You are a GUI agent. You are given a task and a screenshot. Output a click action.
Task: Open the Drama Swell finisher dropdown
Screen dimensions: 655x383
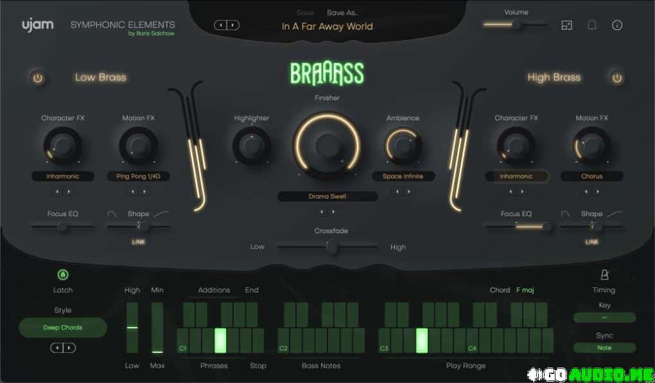tap(327, 196)
